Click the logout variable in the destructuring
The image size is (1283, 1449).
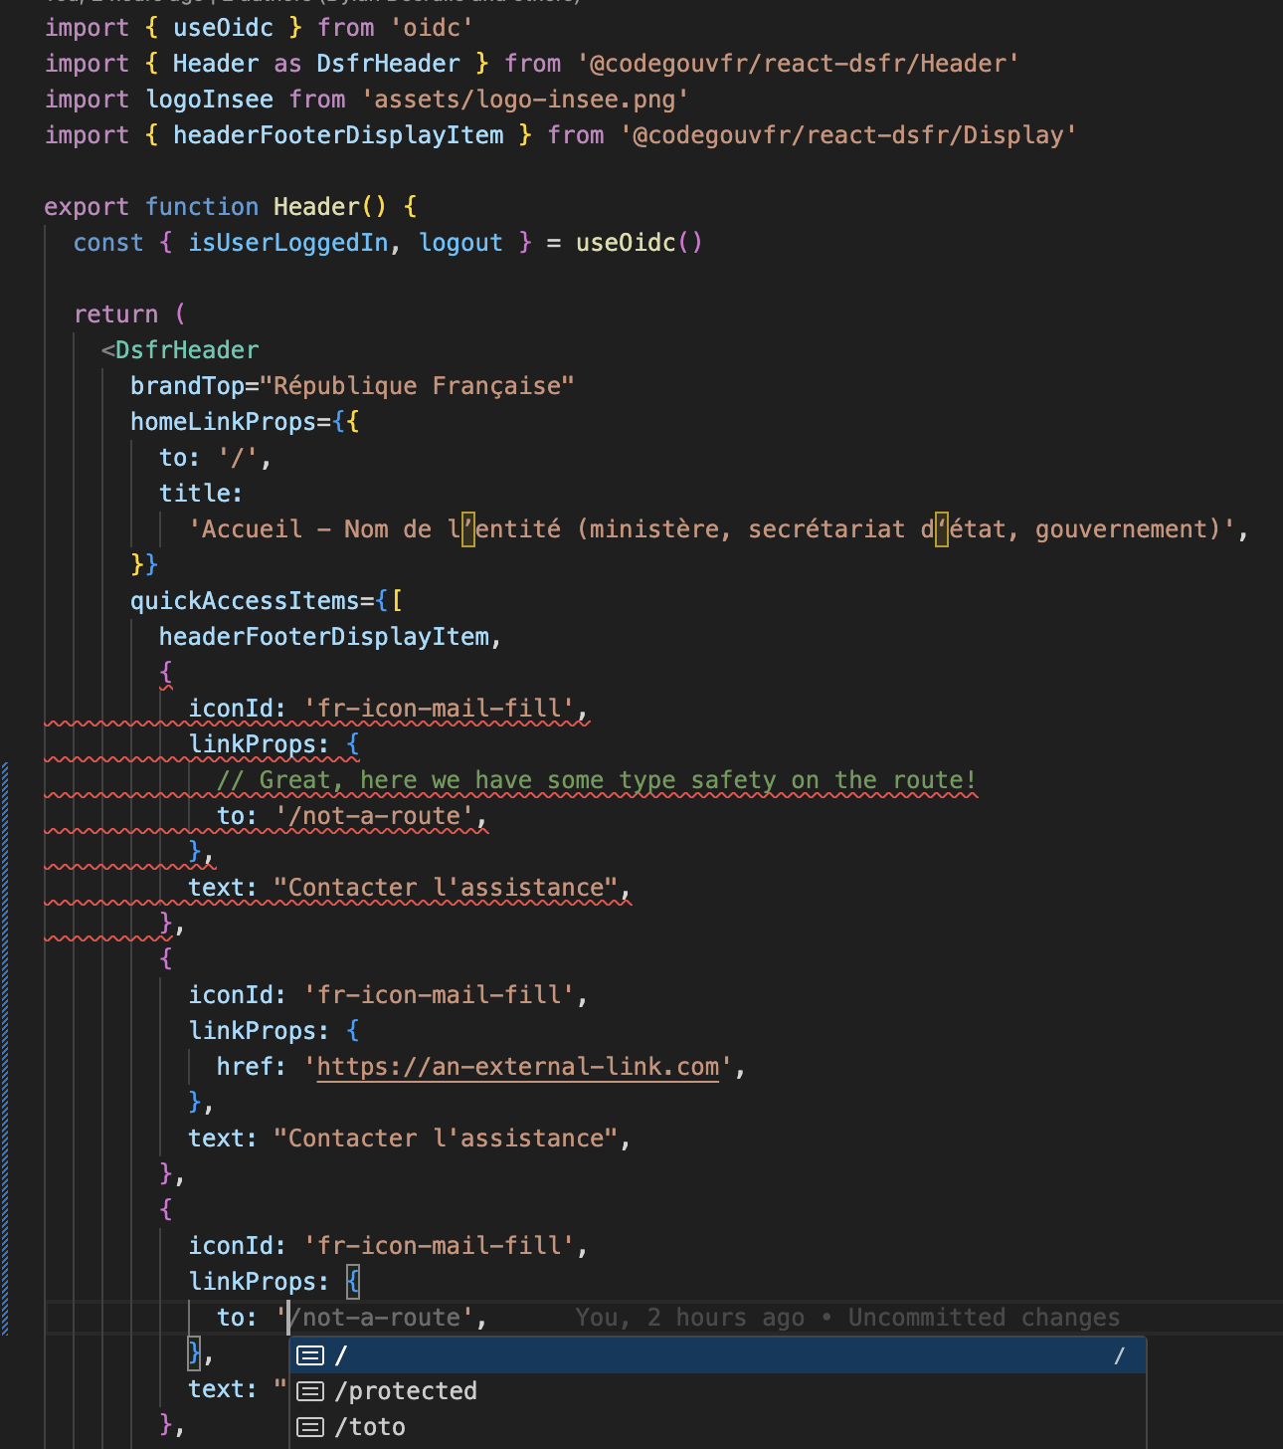[460, 243]
